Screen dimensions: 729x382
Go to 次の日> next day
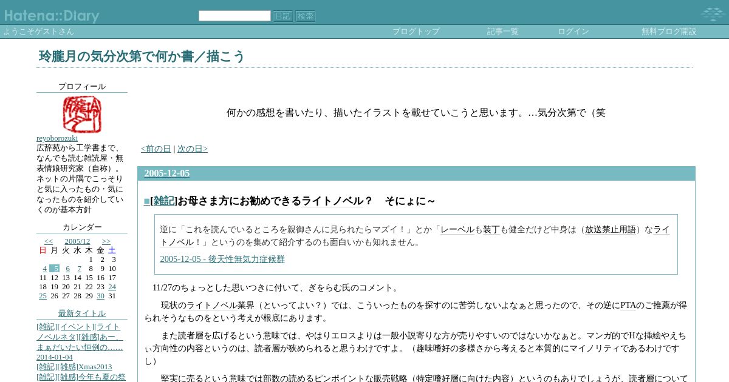click(193, 149)
